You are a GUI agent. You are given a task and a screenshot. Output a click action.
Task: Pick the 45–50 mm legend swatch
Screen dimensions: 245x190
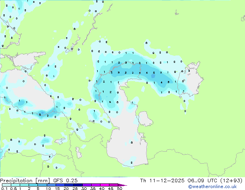pyautogui.click(x=114, y=185)
